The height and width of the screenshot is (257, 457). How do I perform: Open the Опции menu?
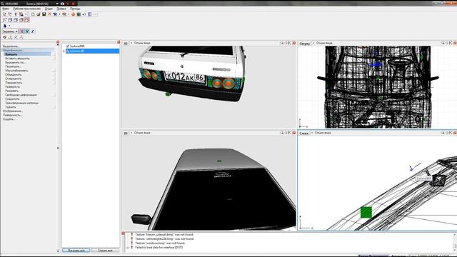[49, 9]
